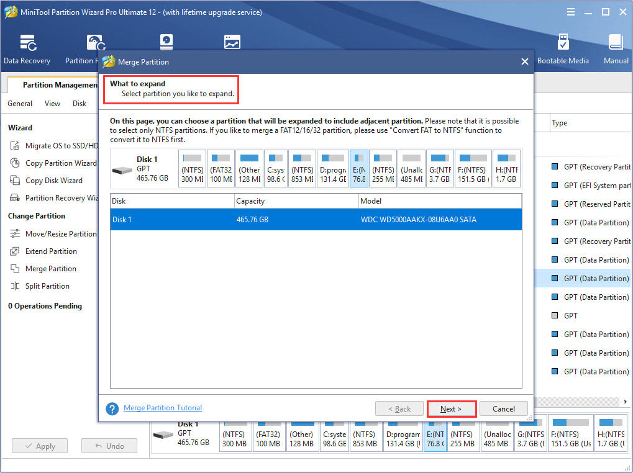Click Migrate OS to SSD/HD wizard
Screen dimensions: 633x473
(61, 146)
